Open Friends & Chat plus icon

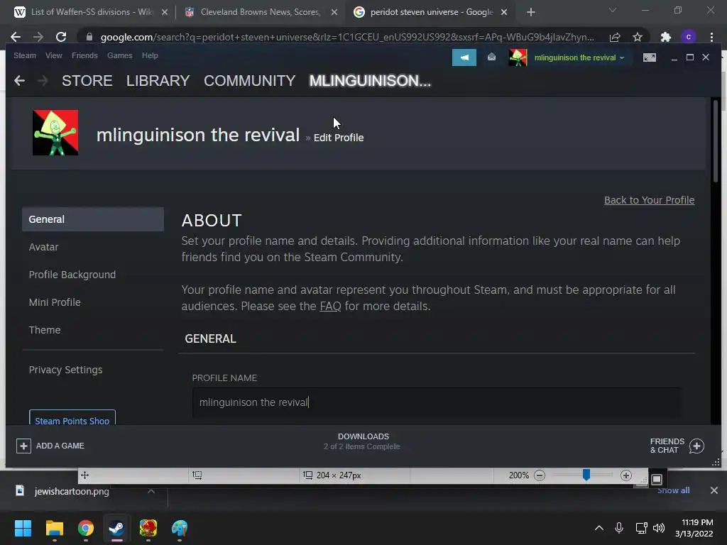pos(696,446)
